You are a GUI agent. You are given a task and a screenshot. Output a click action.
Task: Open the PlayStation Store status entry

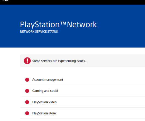83,113
